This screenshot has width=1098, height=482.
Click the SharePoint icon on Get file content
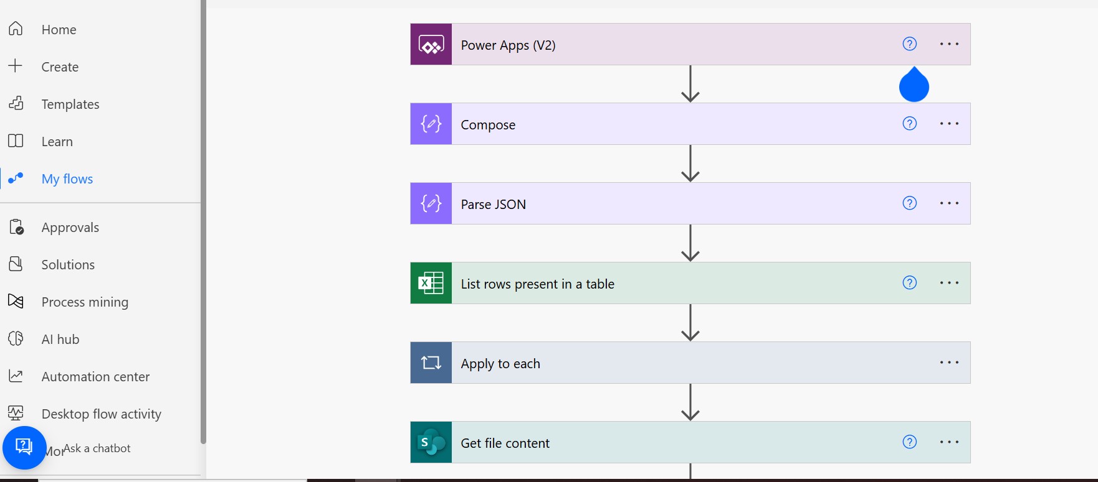click(431, 442)
